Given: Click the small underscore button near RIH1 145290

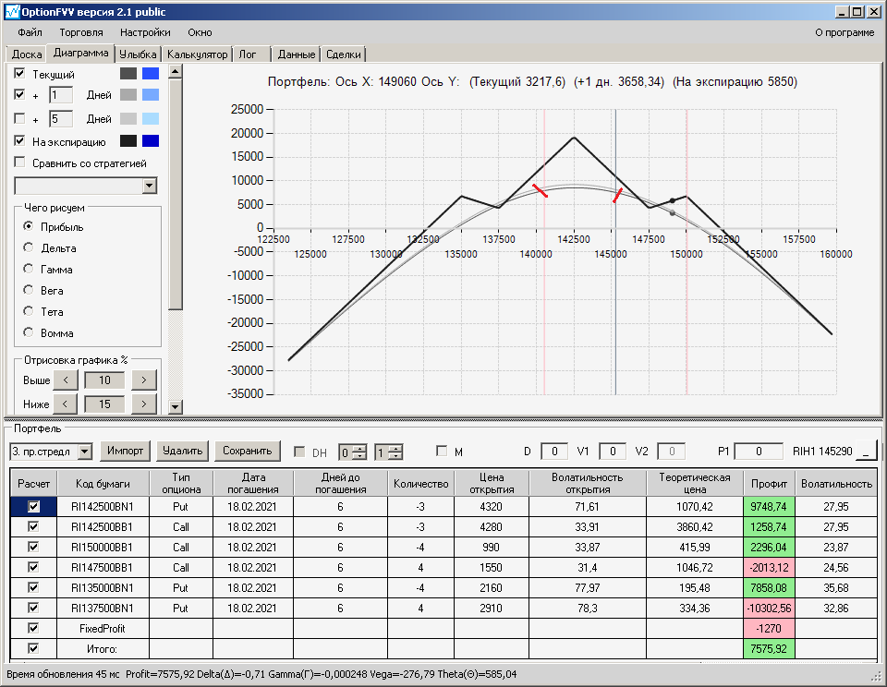Looking at the screenshot, I should tap(866, 452).
